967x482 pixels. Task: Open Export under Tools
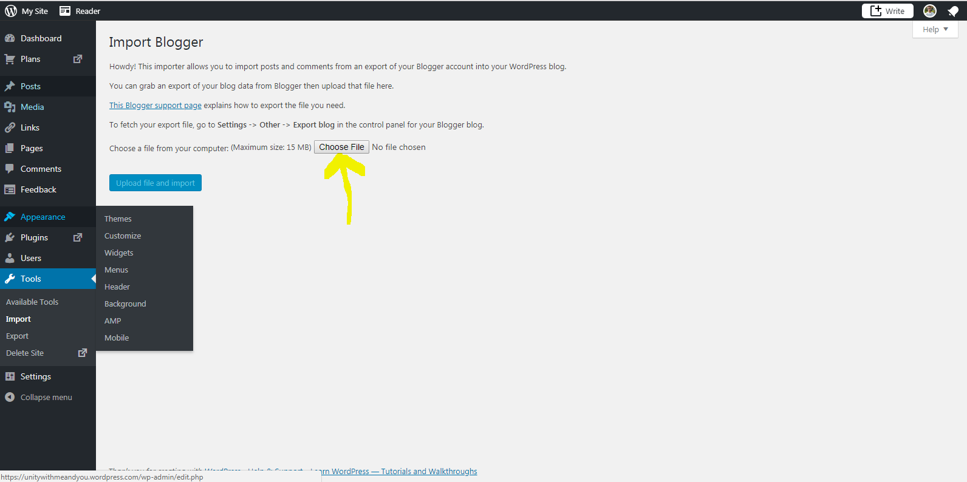tap(17, 336)
